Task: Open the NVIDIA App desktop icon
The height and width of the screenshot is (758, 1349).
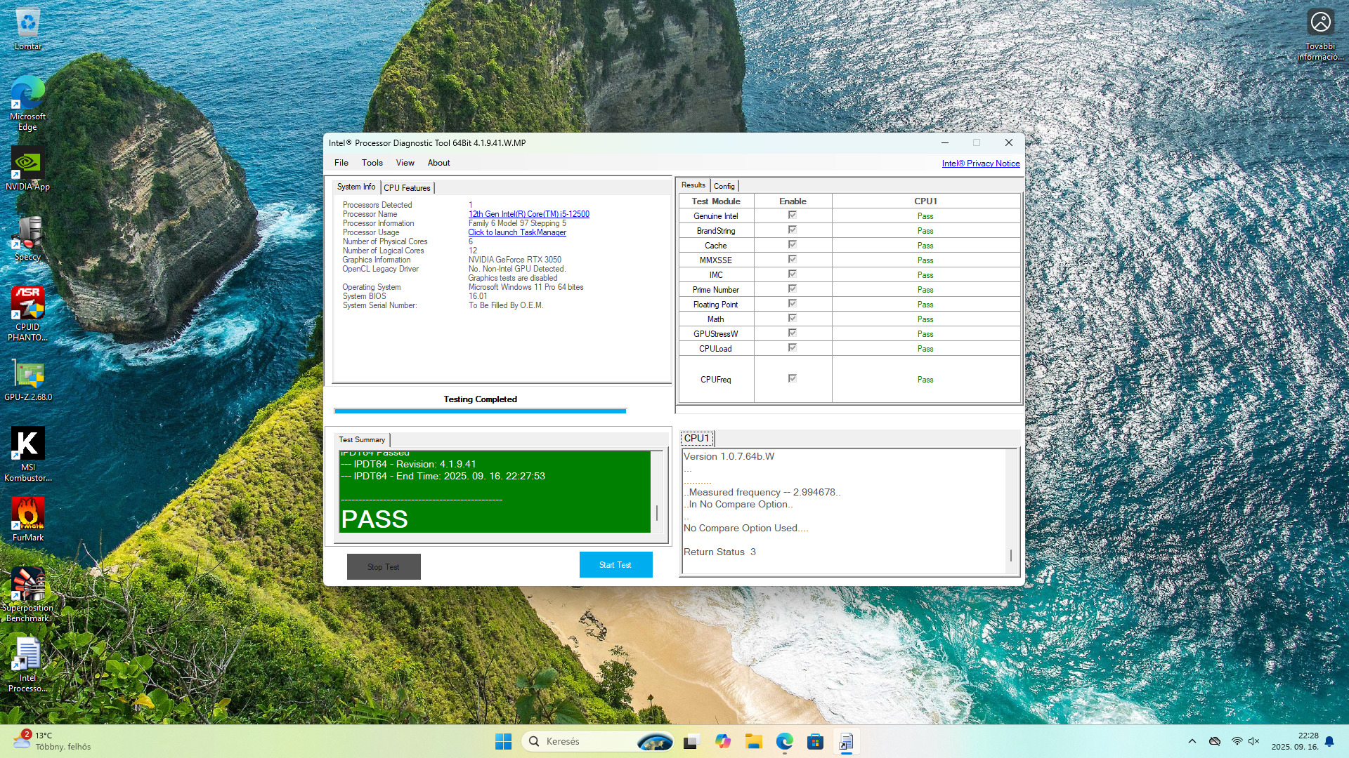Action: tap(28, 164)
